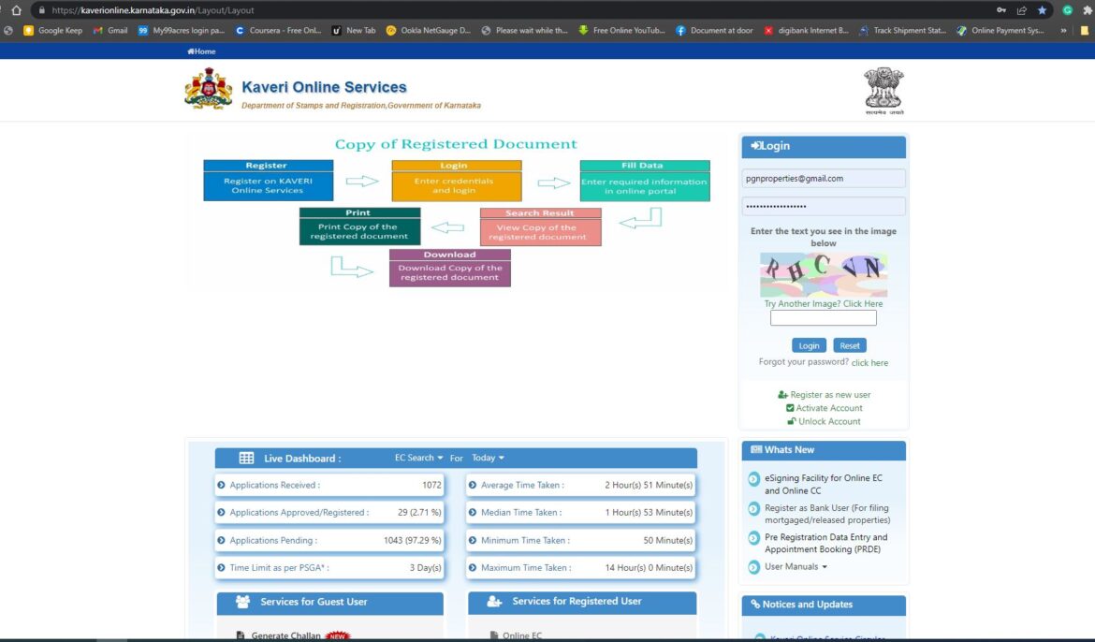Open the password key icon in address bar
Image resolution: width=1095 pixels, height=642 pixels.
pyautogui.click(x=1000, y=10)
